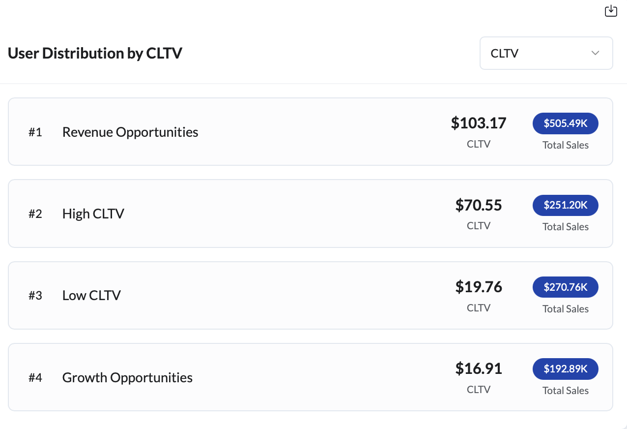Click the $19.76 CLTV value

[479, 286]
